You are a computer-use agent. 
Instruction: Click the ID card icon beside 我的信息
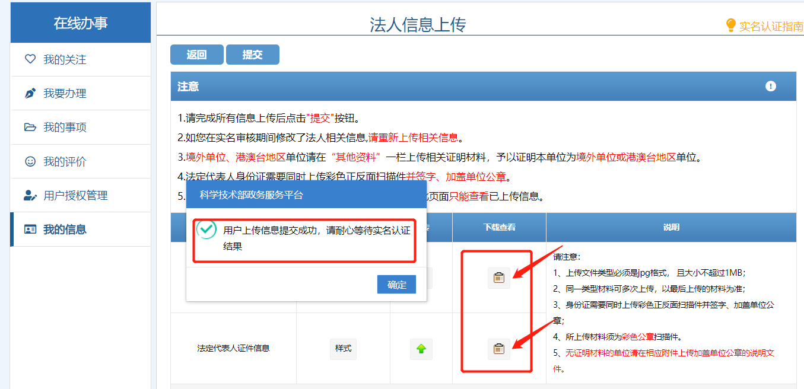[30, 229]
